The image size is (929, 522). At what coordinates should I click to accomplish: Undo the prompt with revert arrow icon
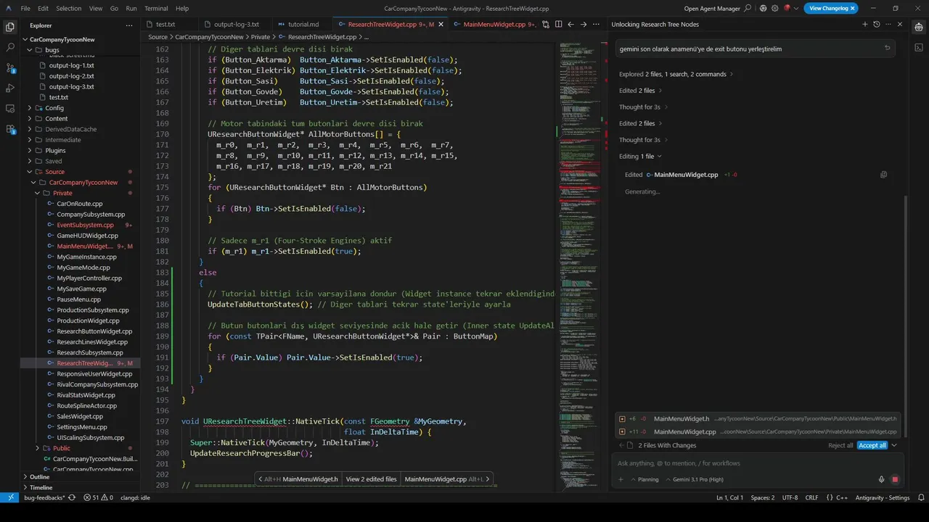887,48
